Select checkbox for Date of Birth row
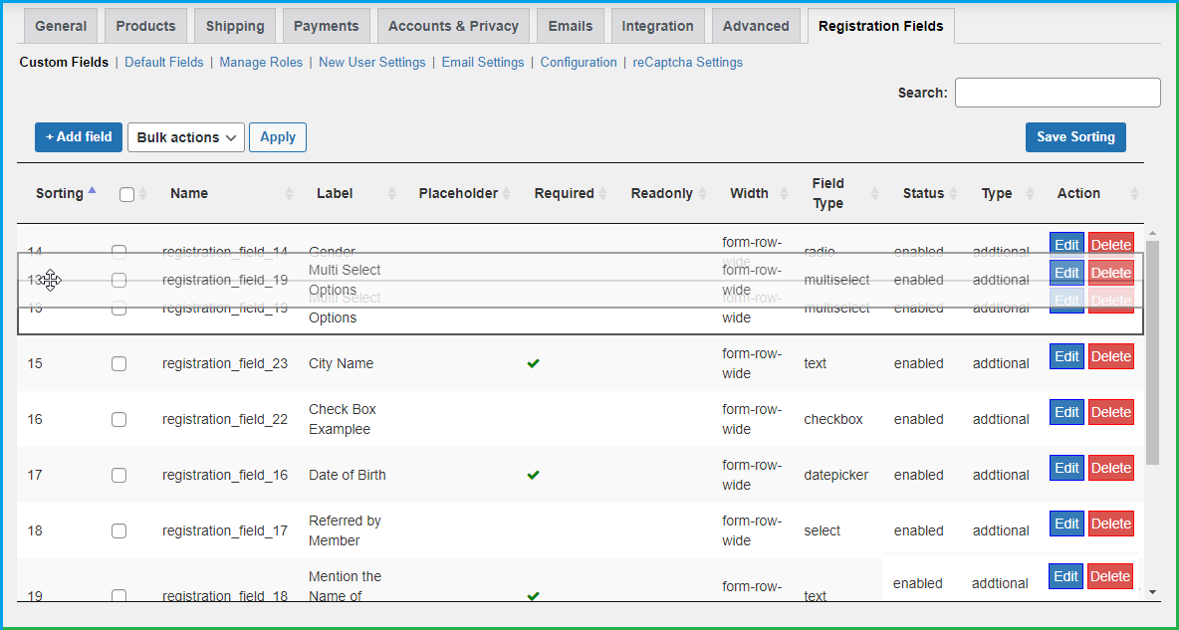The height and width of the screenshot is (630, 1179). coord(118,476)
